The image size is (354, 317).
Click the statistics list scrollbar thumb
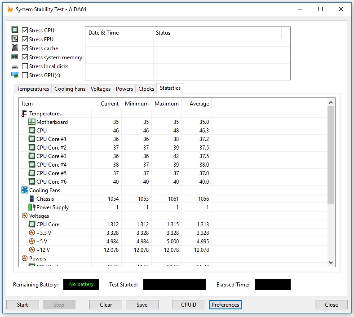331,155
